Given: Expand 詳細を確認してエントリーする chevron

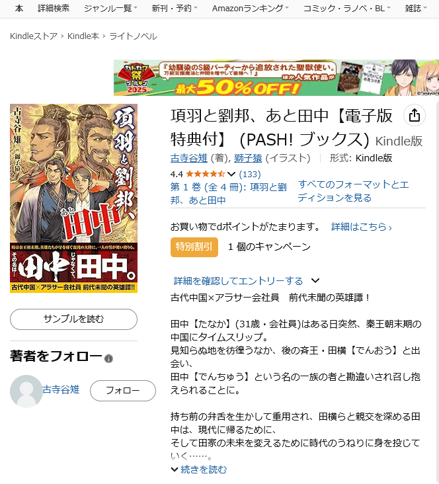Looking at the screenshot, I should click(315, 280).
